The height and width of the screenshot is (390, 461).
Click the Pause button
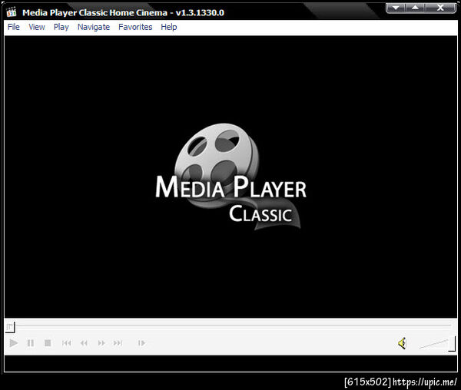coord(30,342)
